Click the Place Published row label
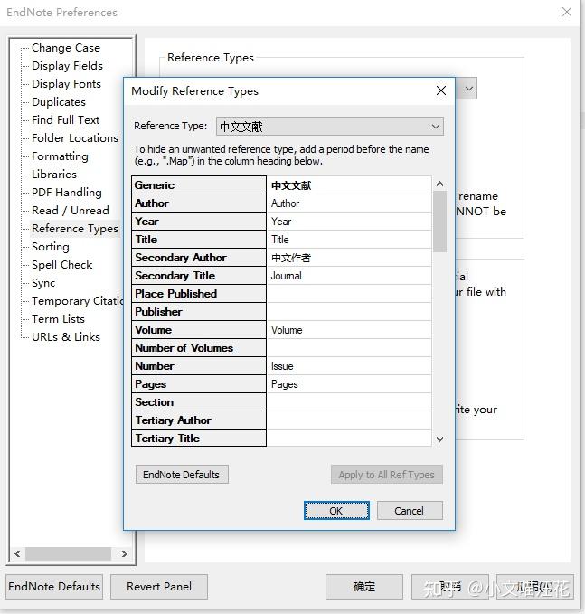Screen dimensions: 585x614 click(199, 294)
